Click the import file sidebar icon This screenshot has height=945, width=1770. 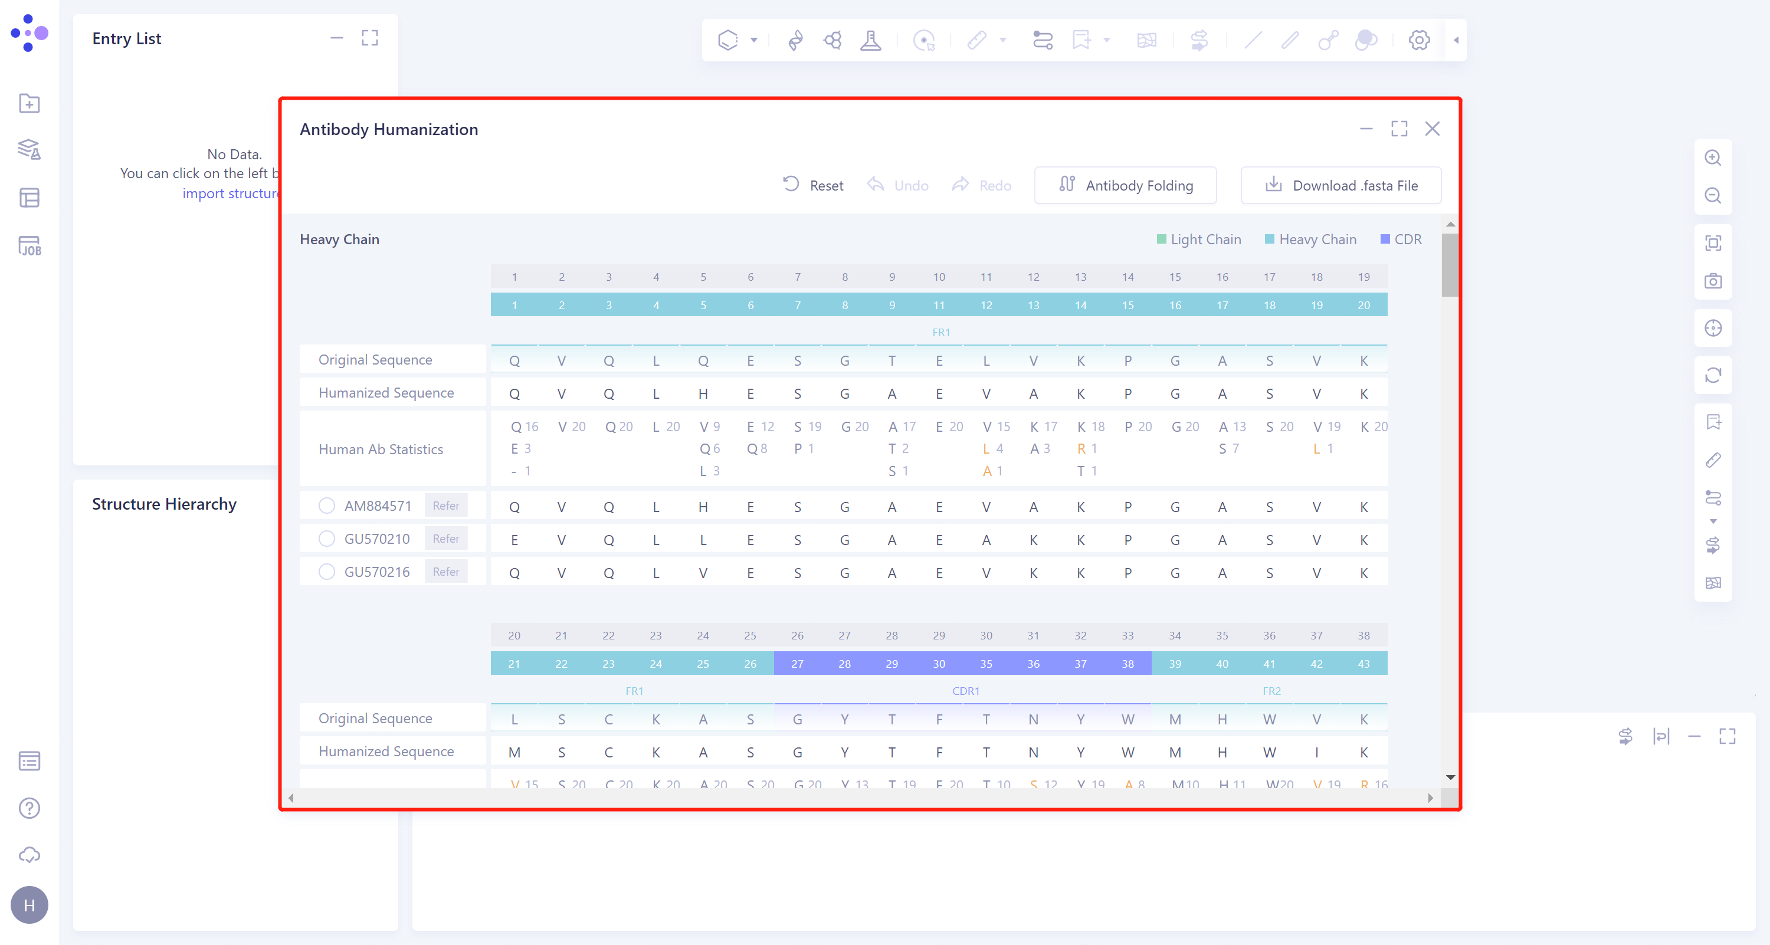[29, 103]
